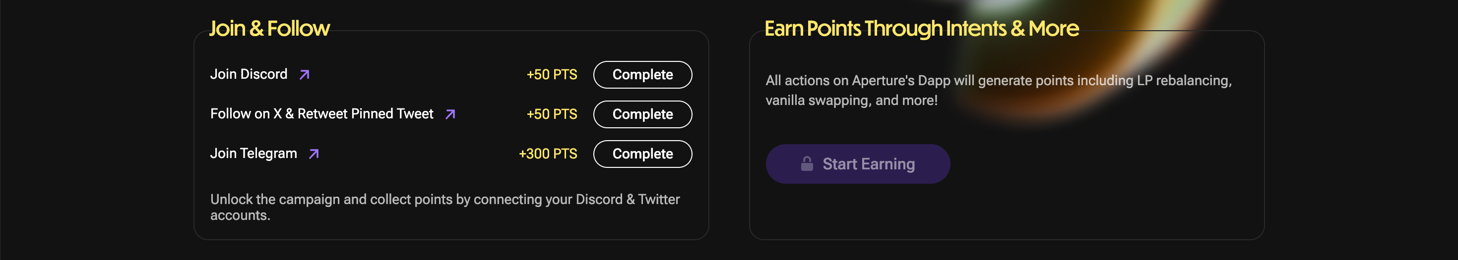Click the Join Telegram link text

(254, 153)
